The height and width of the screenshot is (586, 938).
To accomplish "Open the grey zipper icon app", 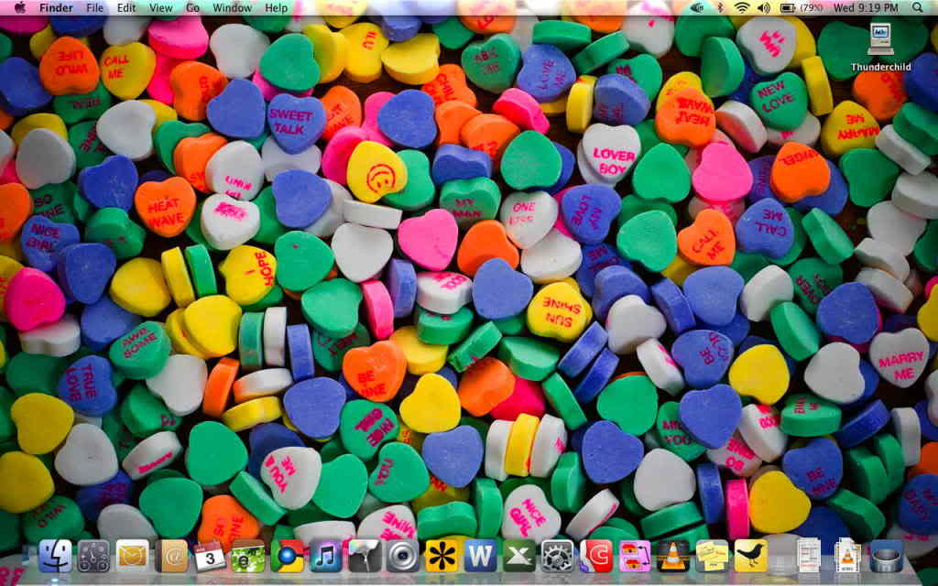I will coord(365,556).
